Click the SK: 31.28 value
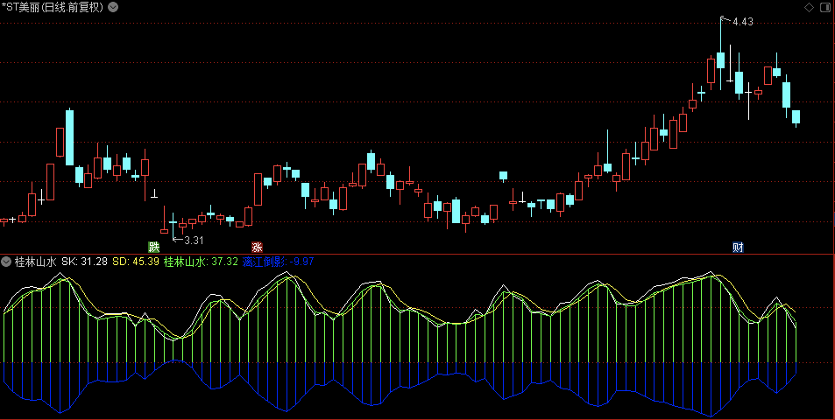This screenshot has width=835, height=420. [84, 262]
